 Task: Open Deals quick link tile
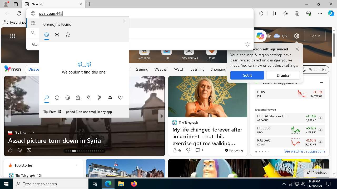pos(211,55)
